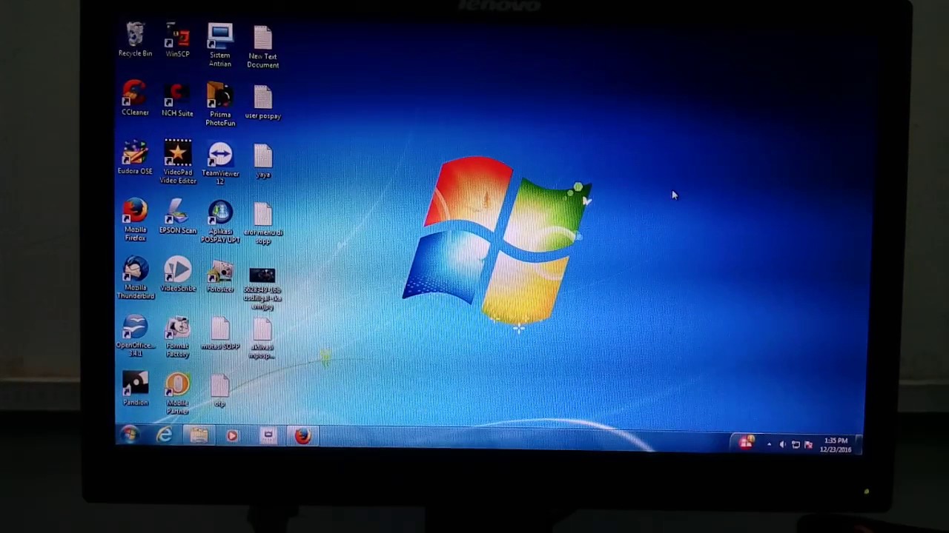
Task: Launch WinSCP from the desktop
Action: click(x=177, y=40)
